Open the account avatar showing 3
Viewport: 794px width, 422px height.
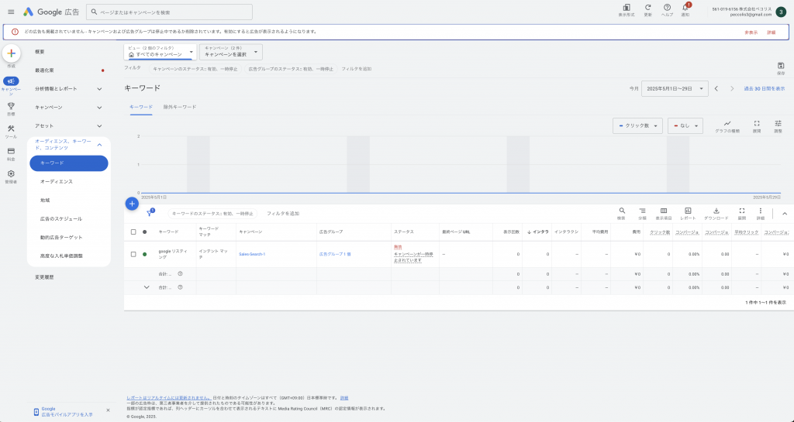point(780,12)
